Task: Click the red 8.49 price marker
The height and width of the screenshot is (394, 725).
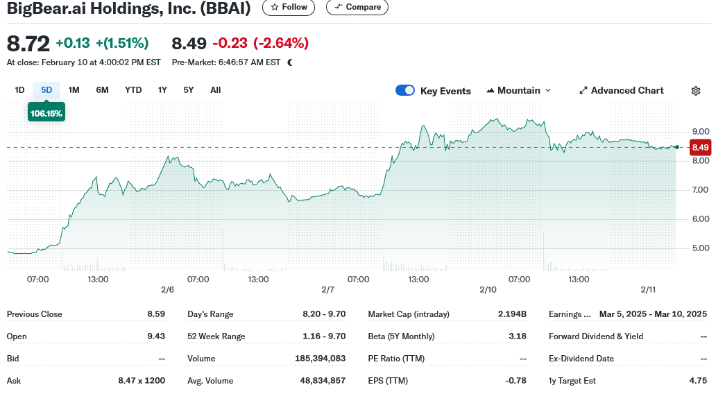Action: [x=700, y=148]
